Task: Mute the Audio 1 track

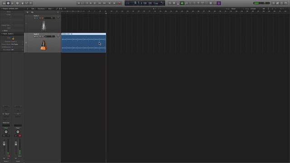Action: pos(34,18)
